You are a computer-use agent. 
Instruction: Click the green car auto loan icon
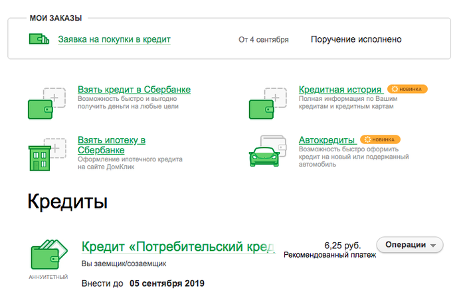point(268,151)
